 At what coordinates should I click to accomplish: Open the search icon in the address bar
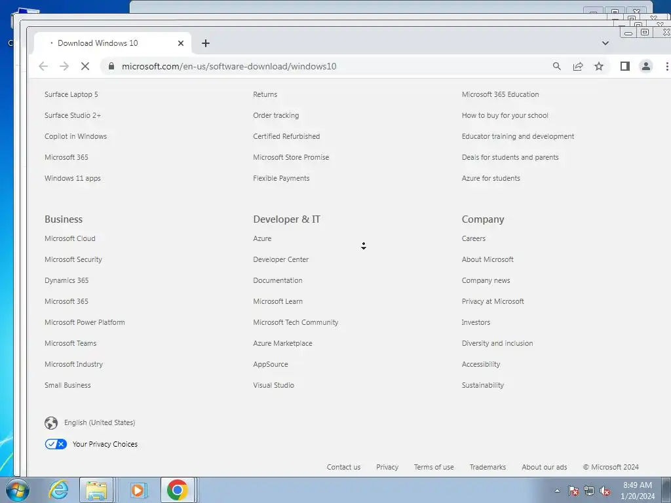coord(557,66)
